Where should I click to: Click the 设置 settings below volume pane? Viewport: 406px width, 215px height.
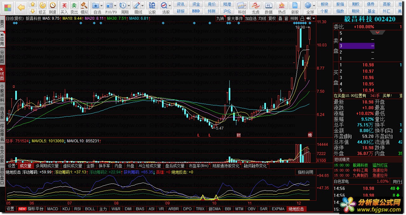coord(12,166)
